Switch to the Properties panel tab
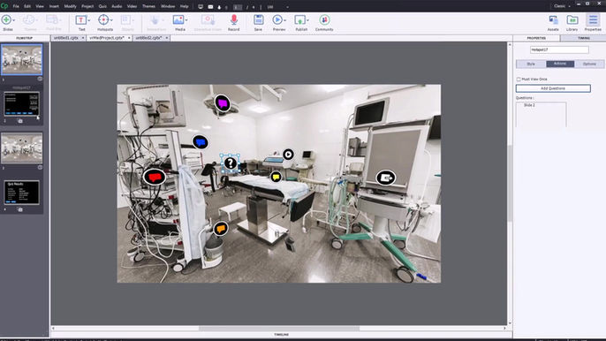Image resolution: width=606 pixels, height=341 pixels. (x=536, y=38)
